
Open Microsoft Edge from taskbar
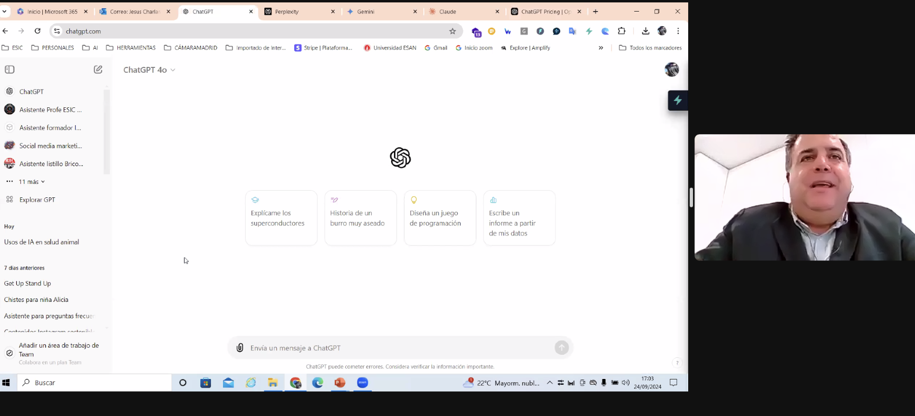click(x=318, y=382)
